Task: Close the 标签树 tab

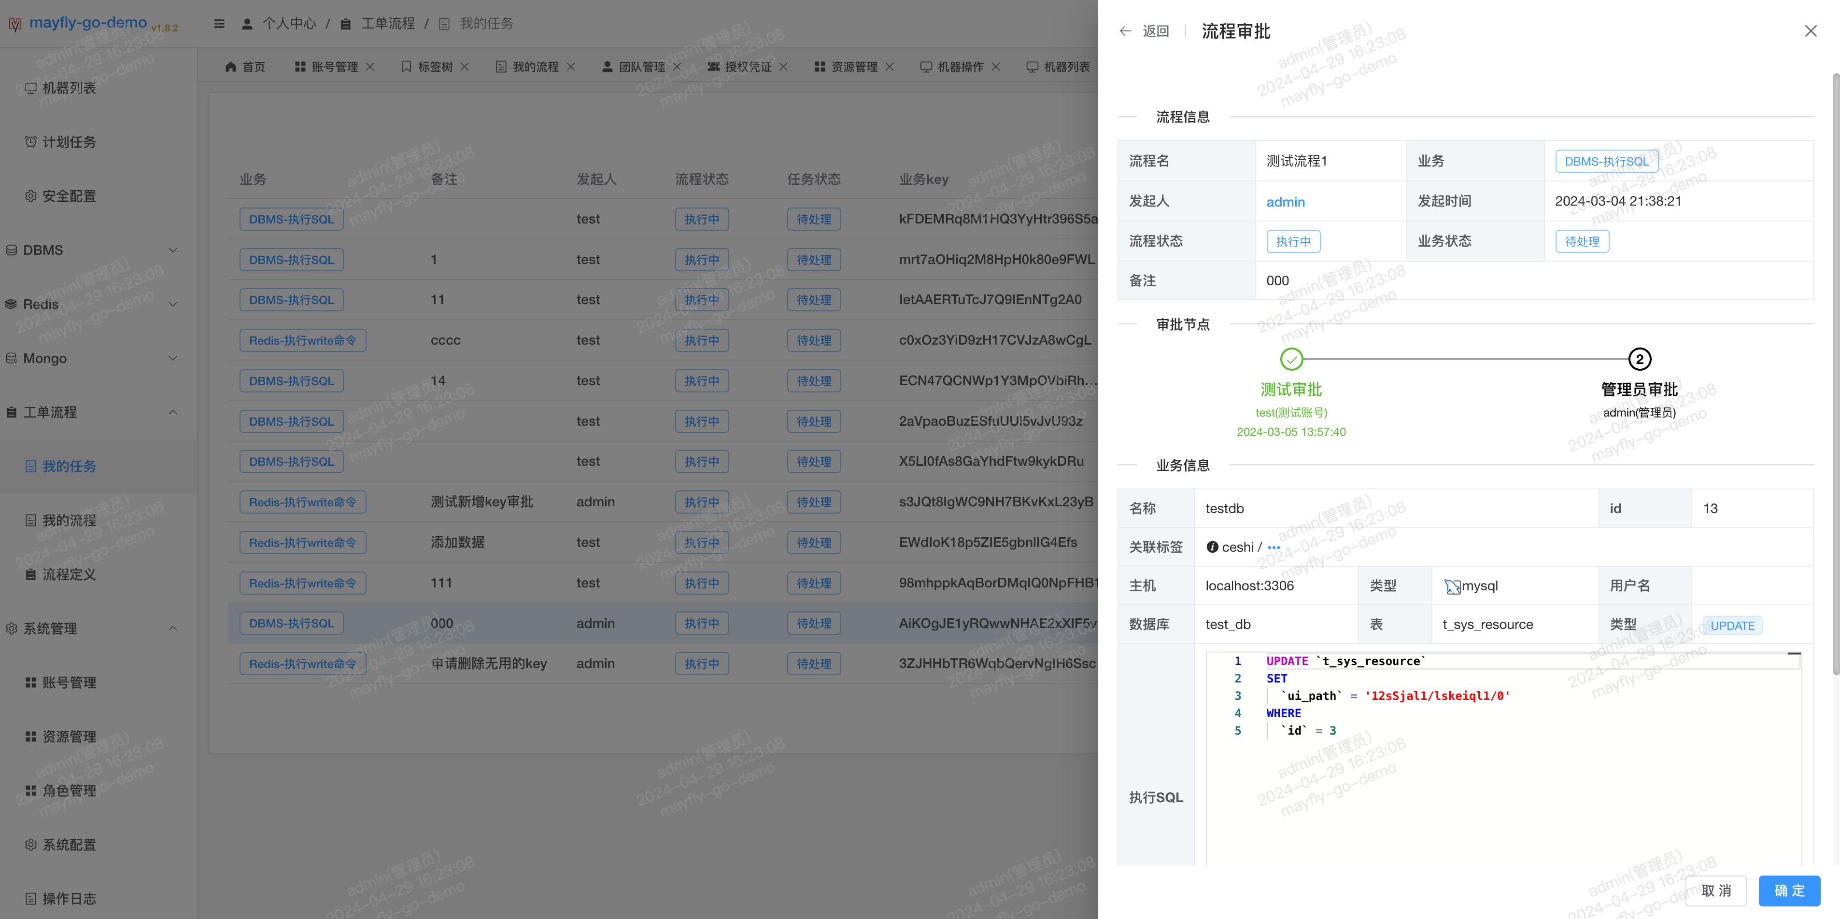Action: click(x=464, y=67)
